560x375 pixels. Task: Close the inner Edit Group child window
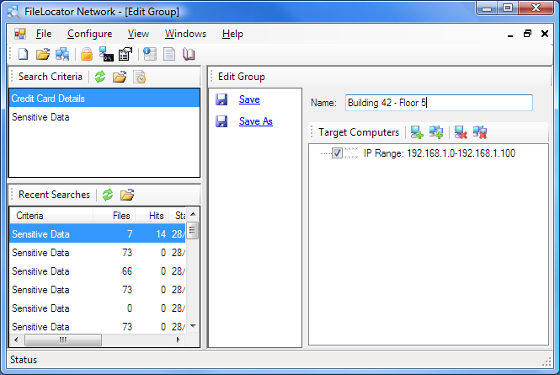coord(545,34)
